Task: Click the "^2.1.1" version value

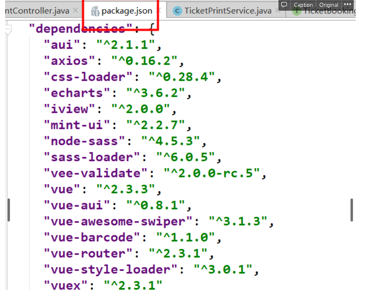Action: pos(126,45)
